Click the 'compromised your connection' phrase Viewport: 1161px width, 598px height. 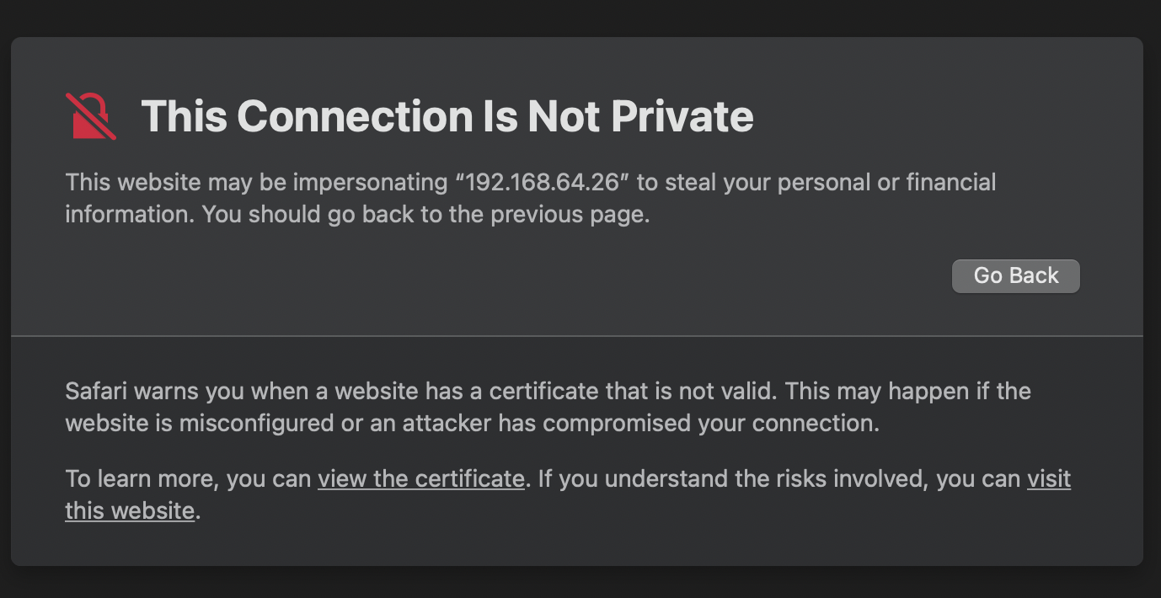tap(710, 424)
